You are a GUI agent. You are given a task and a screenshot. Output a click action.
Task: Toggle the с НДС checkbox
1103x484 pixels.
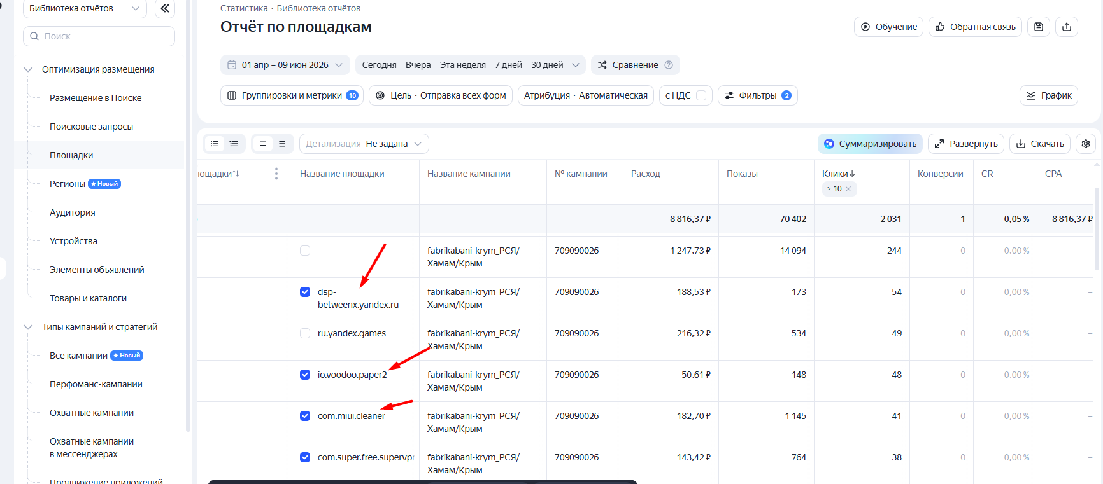[x=701, y=95]
